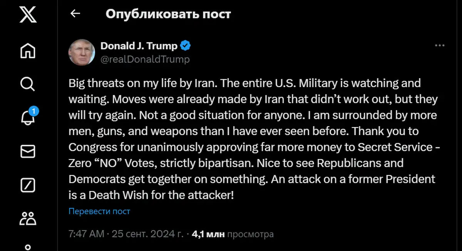Click "Перевести пост" to translate
The height and width of the screenshot is (251, 462).
point(99,211)
